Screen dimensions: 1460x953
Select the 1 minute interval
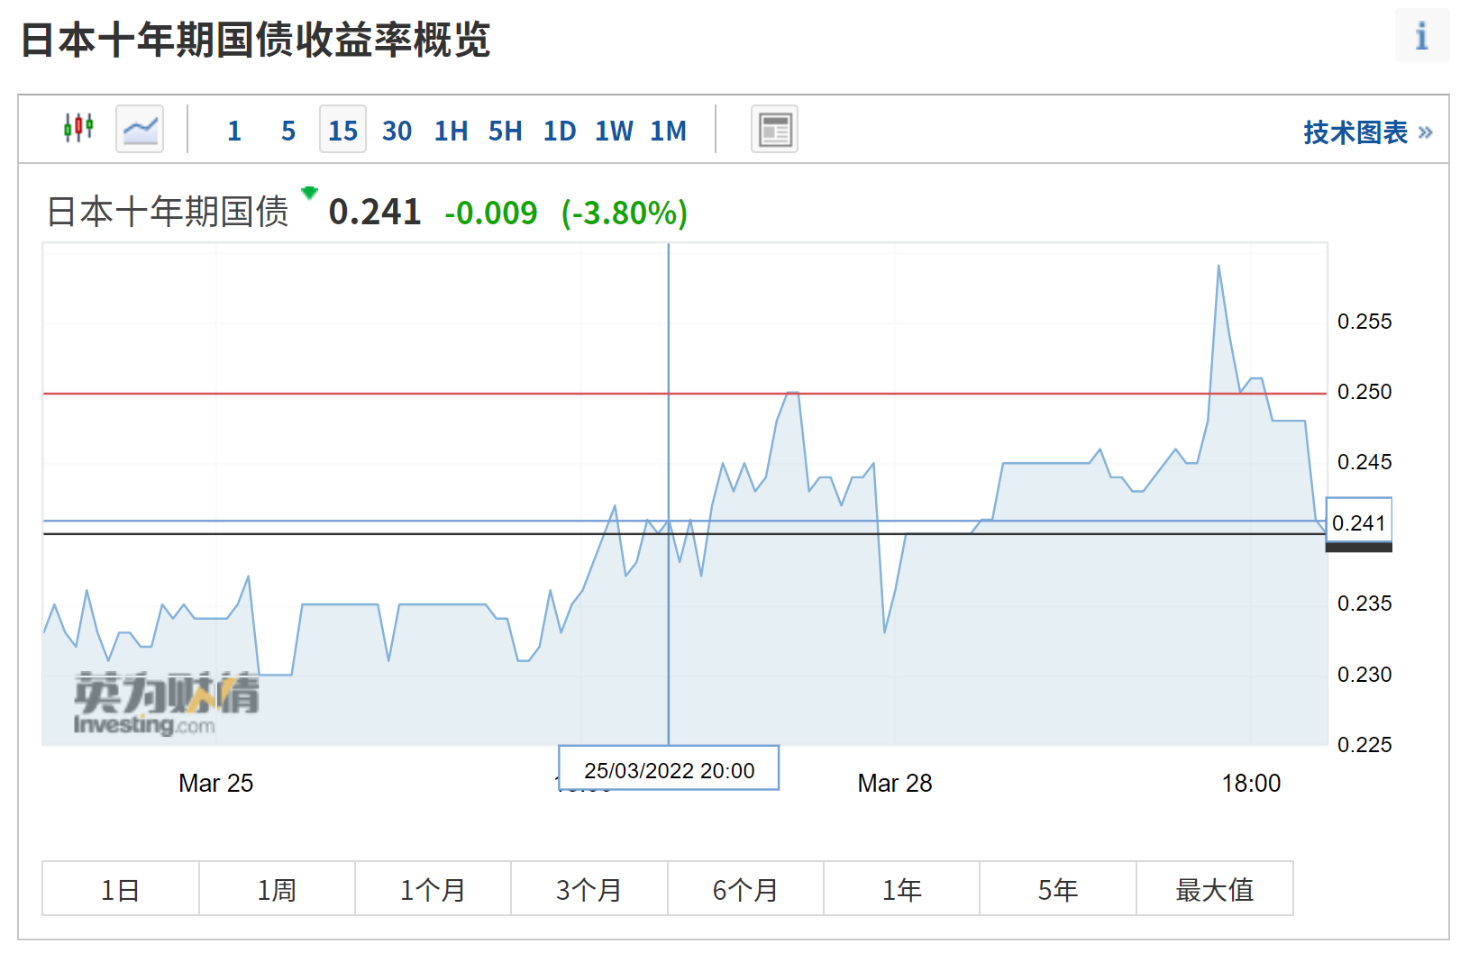click(x=234, y=131)
